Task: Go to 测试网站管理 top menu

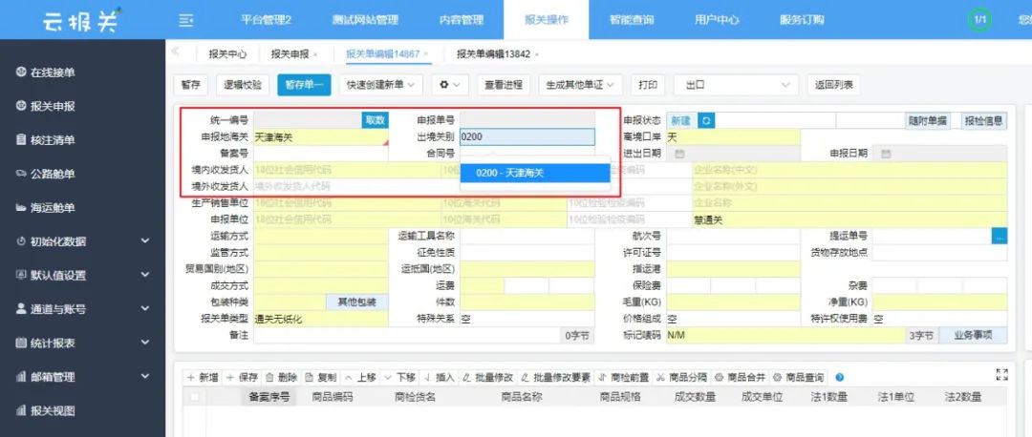Action: [365, 20]
